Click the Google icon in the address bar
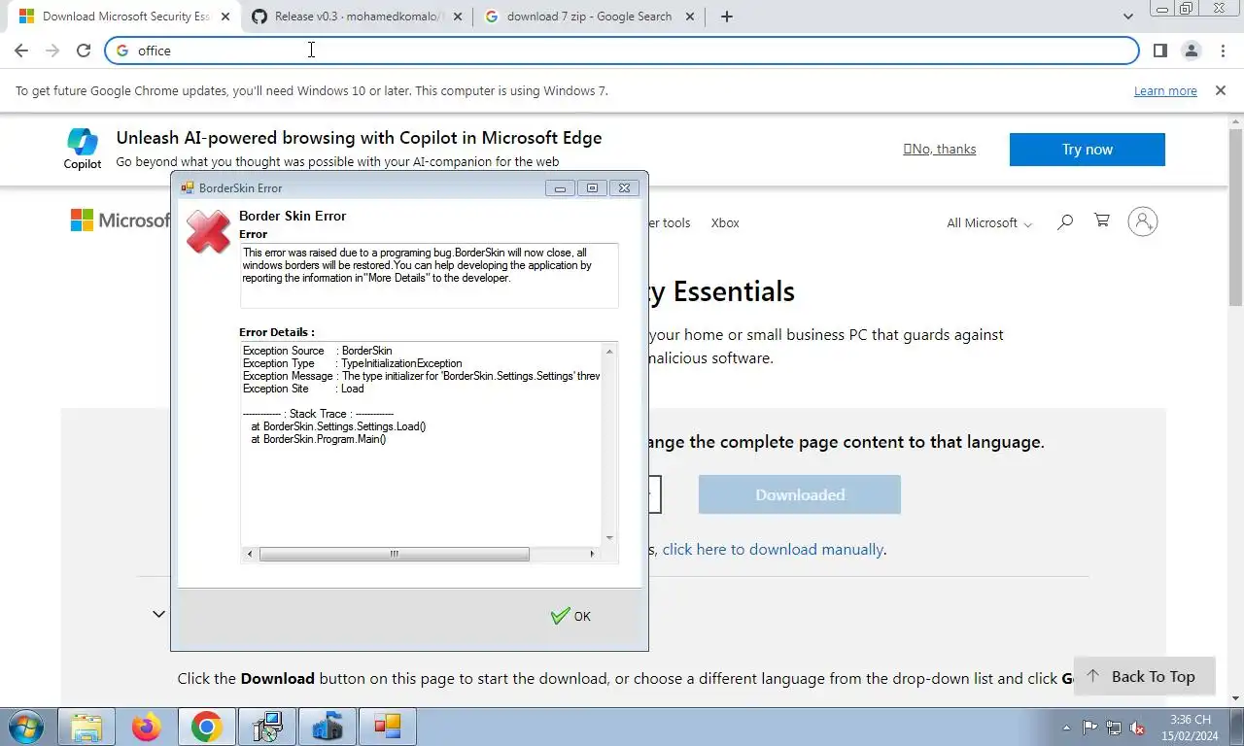This screenshot has width=1244, height=746. [x=122, y=51]
